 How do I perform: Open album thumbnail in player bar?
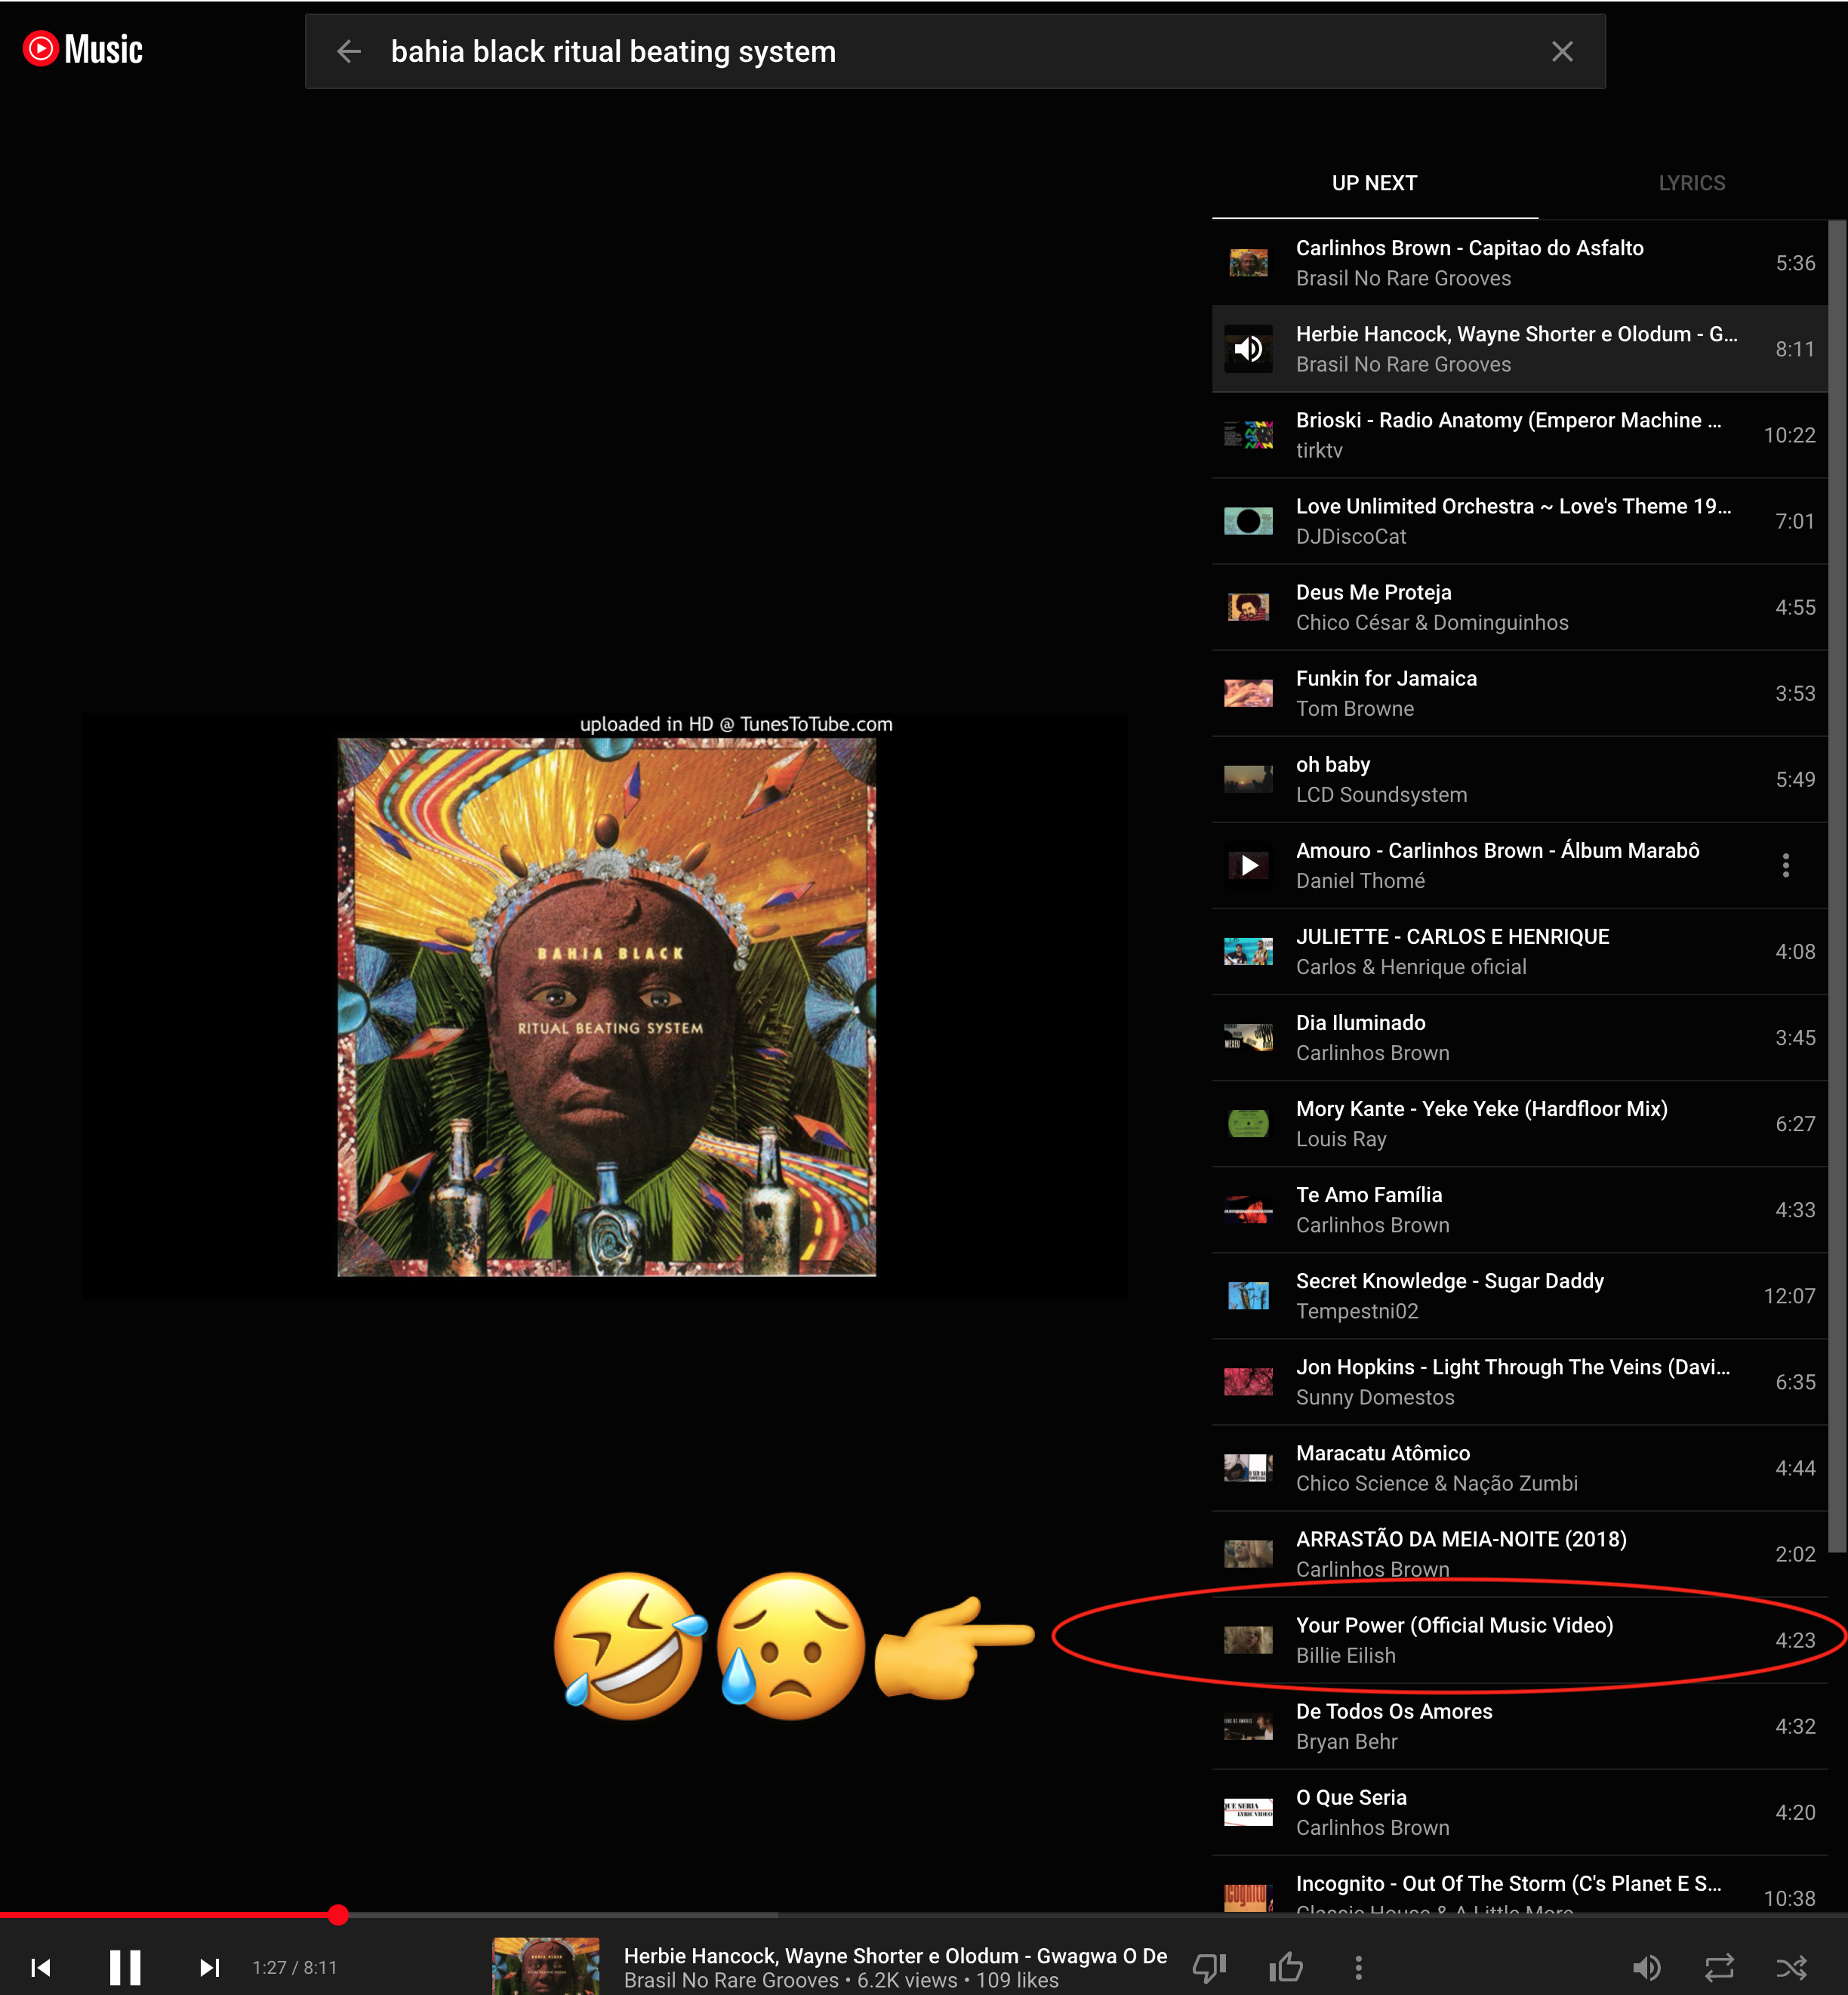click(546, 1966)
